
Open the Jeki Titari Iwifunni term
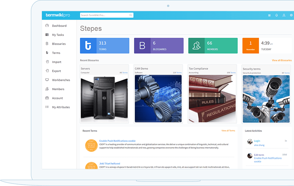click(x=110, y=164)
